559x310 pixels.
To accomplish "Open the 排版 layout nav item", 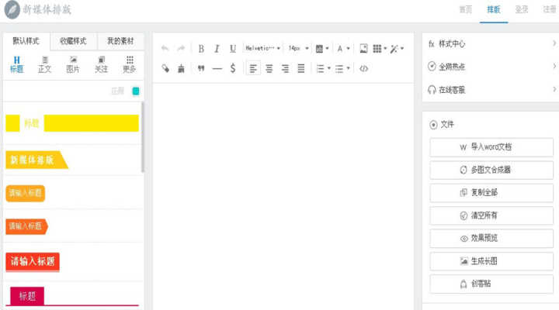I will (x=494, y=9).
